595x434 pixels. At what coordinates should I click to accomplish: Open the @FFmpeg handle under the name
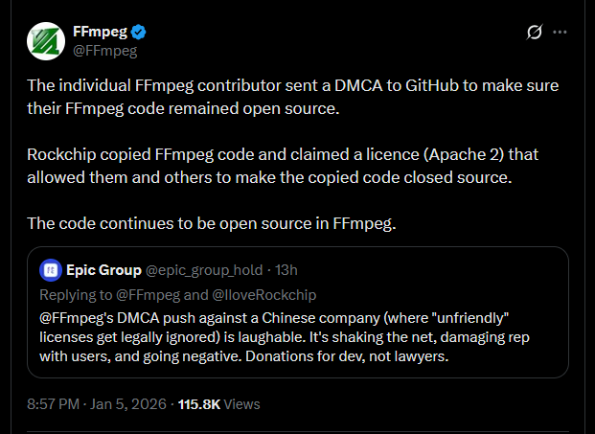click(104, 51)
